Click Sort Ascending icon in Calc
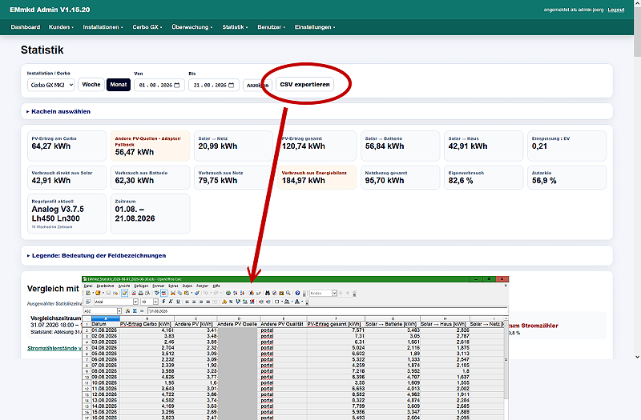 (x=235, y=293)
